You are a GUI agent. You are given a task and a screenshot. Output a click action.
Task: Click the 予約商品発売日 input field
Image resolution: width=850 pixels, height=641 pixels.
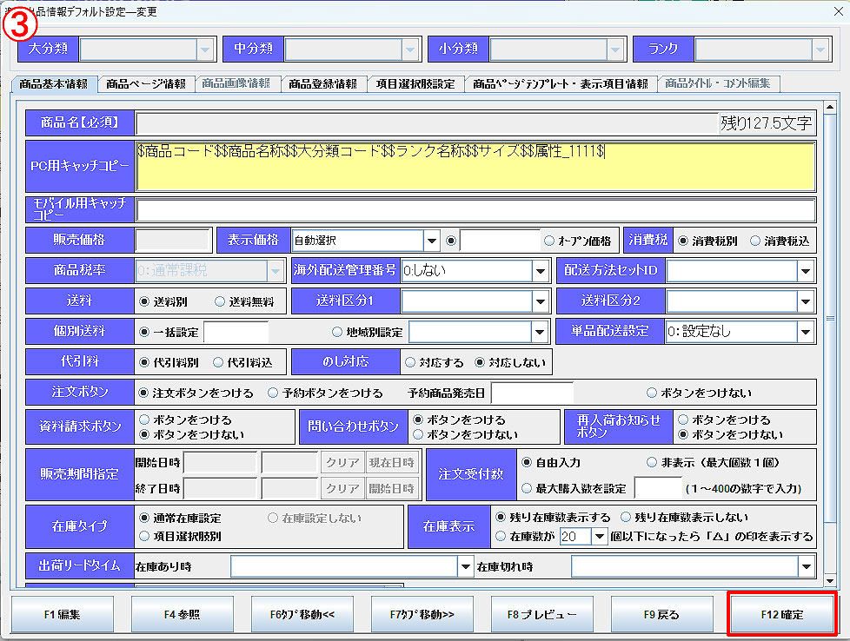pos(532,393)
